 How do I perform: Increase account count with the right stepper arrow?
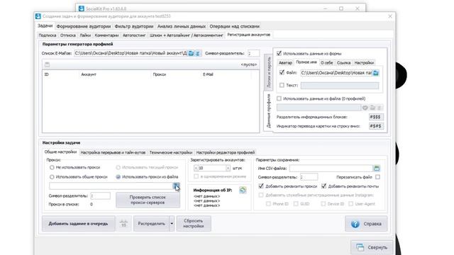pyautogui.click(x=228, y=168)
